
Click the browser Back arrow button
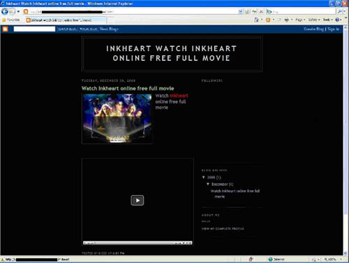5,11
